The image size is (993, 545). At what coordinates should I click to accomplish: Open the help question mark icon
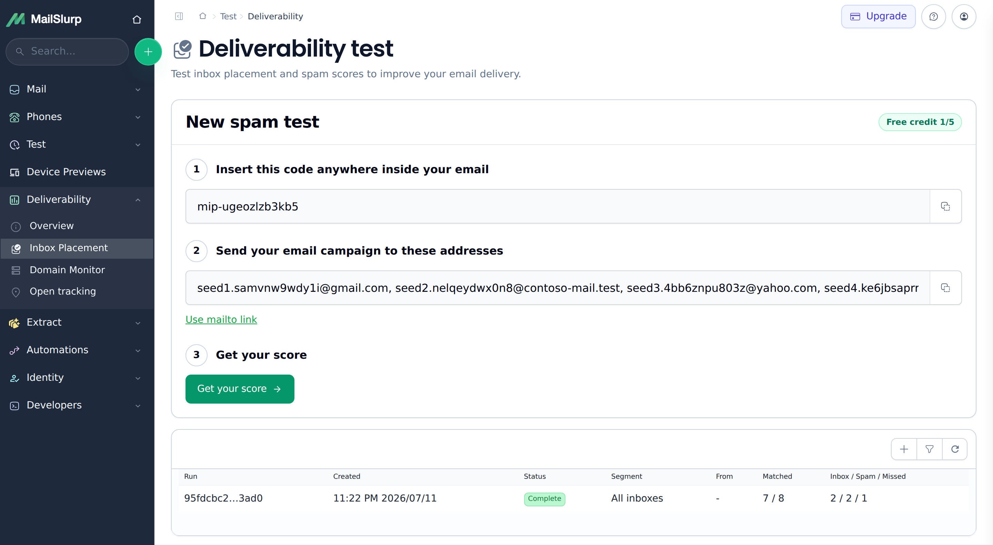pyautogui.click(x=933, y=17)
